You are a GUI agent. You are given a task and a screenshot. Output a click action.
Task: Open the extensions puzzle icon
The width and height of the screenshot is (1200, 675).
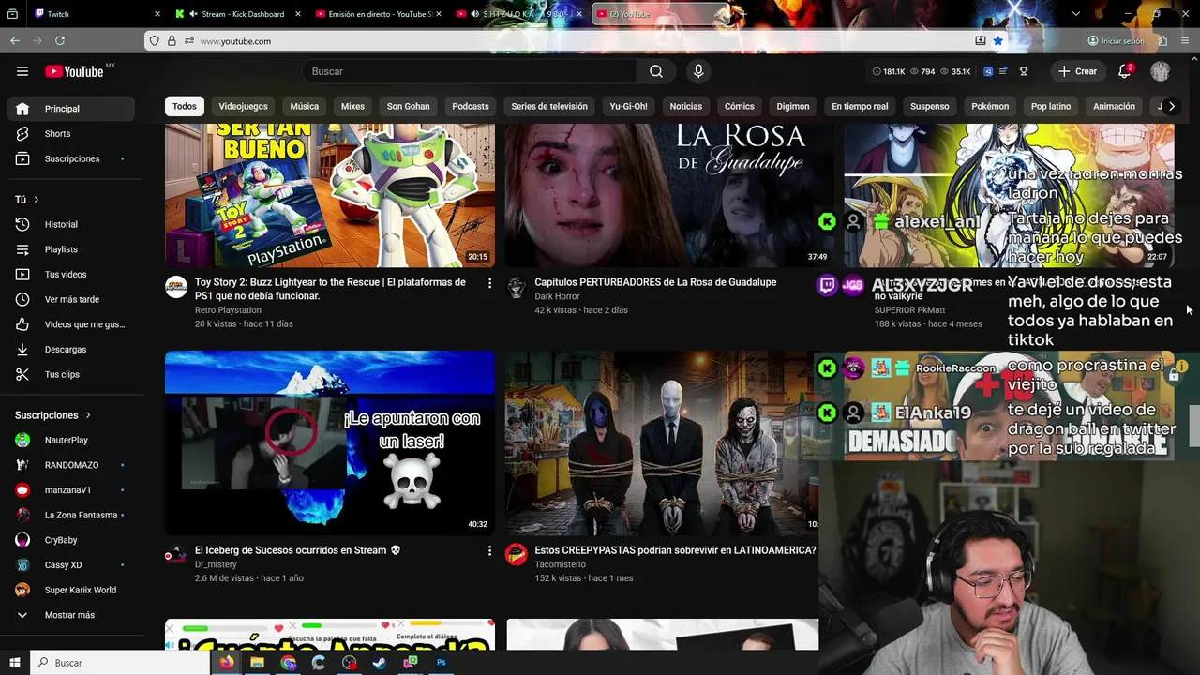click(x=1162, y=41)
